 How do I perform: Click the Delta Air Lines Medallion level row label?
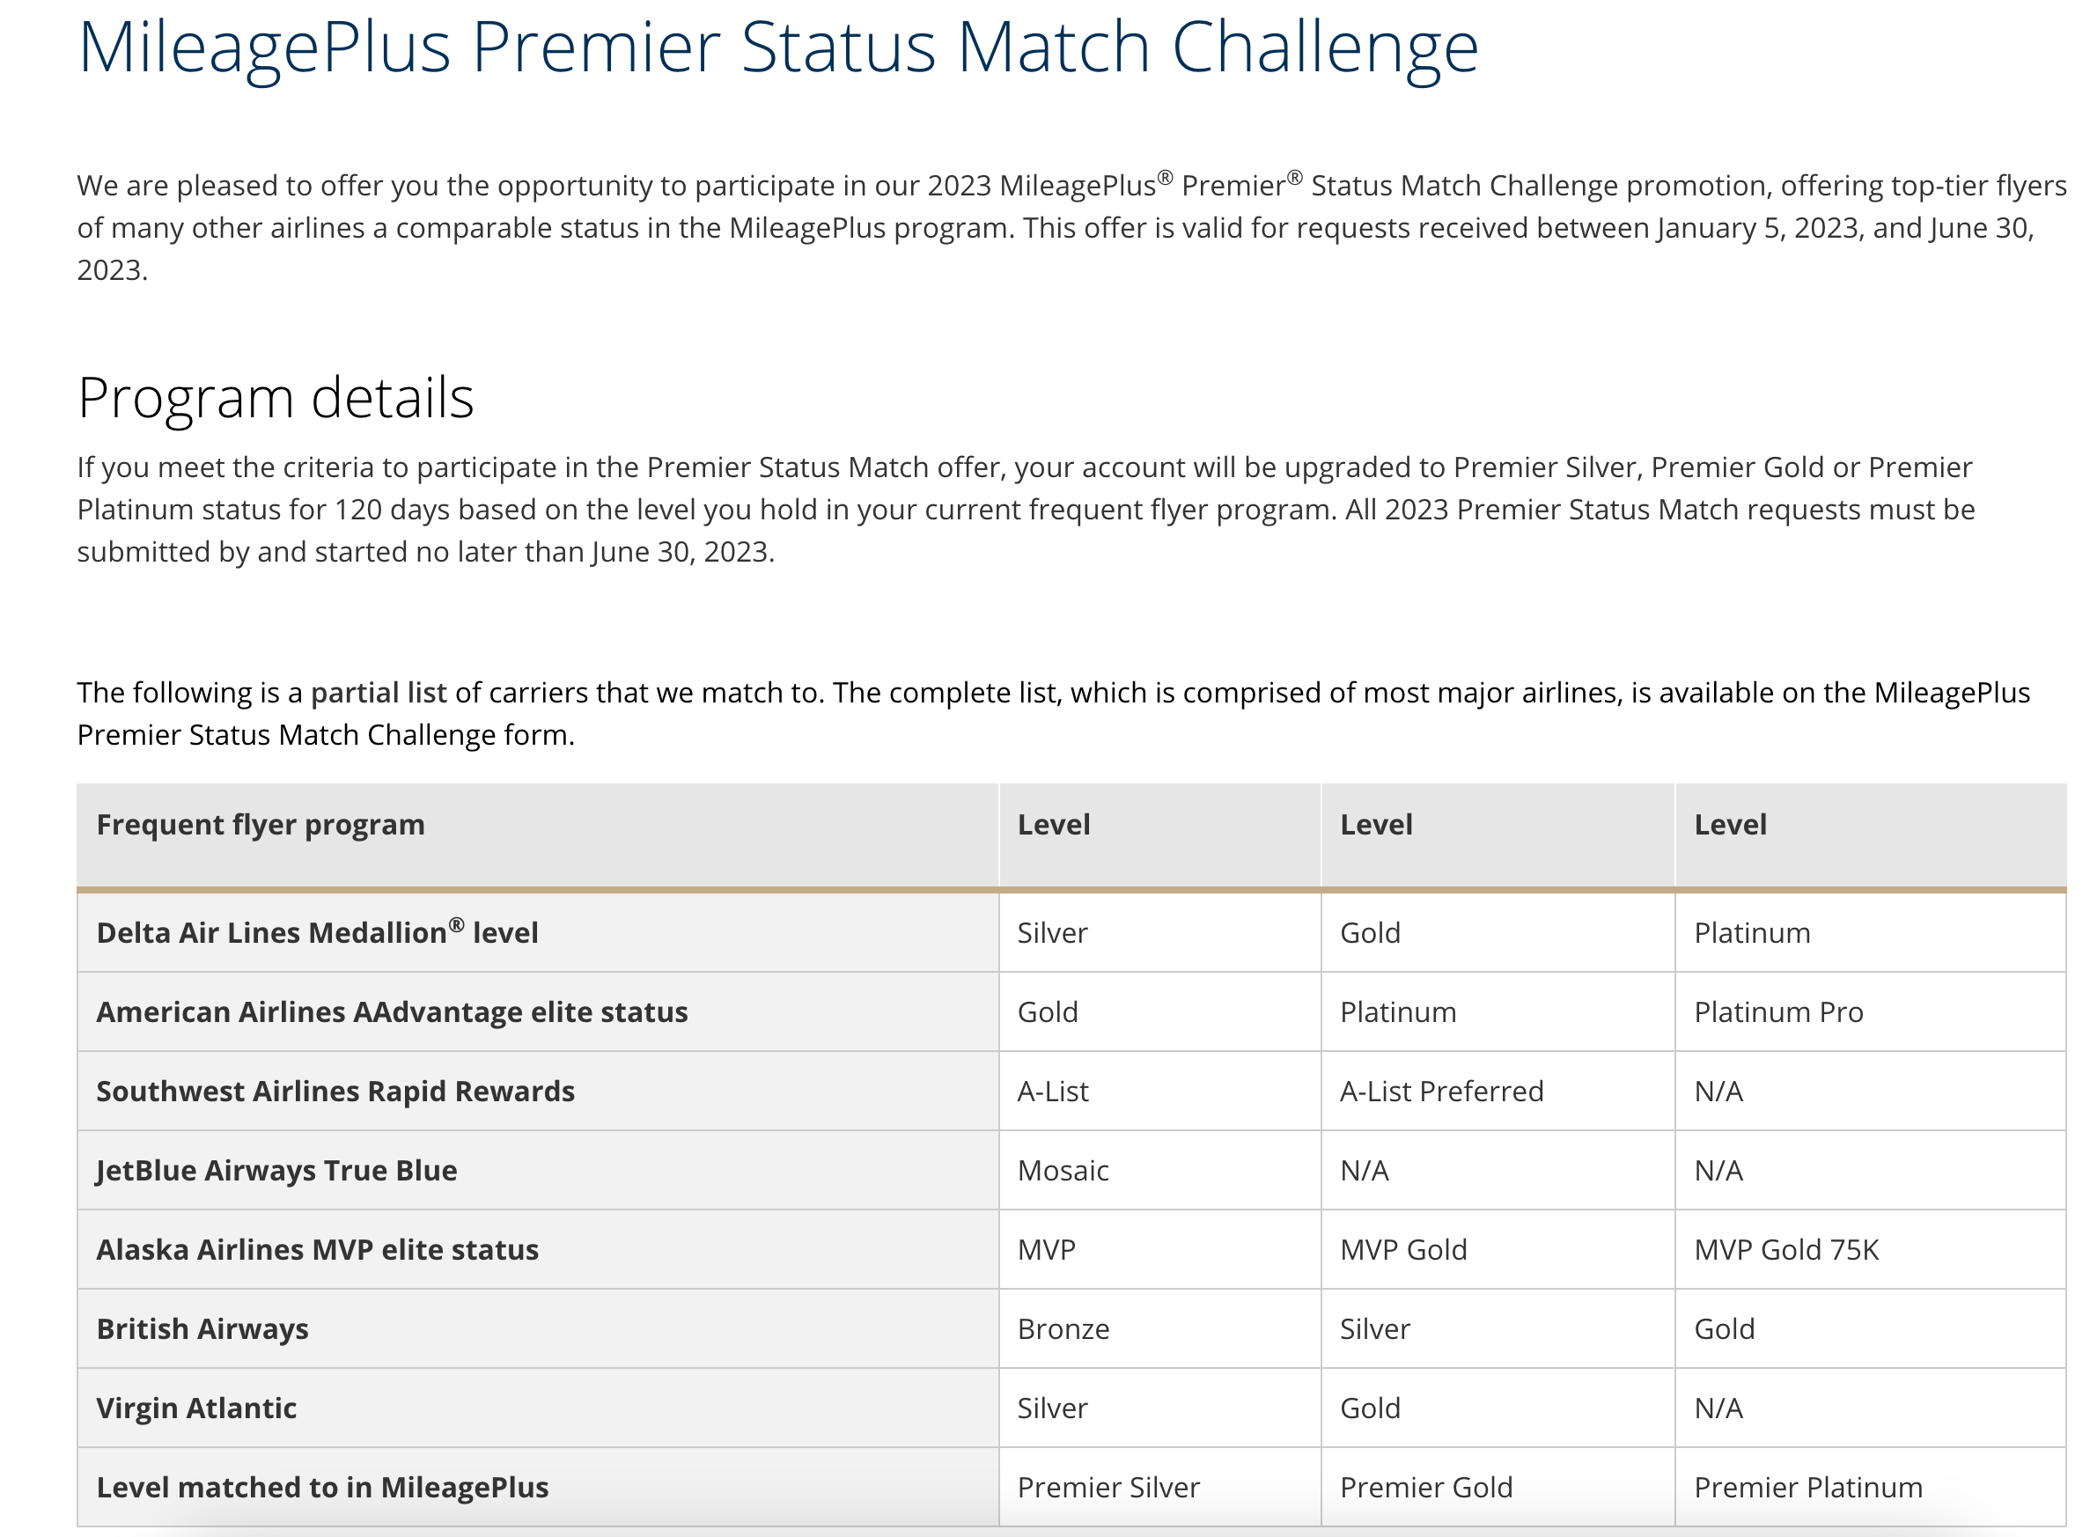pyautogui.click(x=317, y=933)
